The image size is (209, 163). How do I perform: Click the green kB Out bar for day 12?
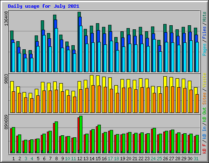tap(81, 134)
